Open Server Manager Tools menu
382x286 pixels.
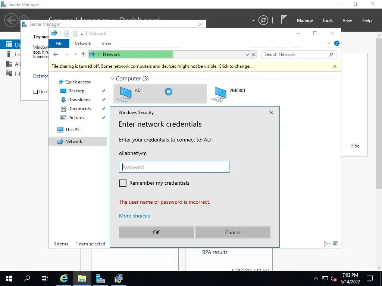point(328,20)
